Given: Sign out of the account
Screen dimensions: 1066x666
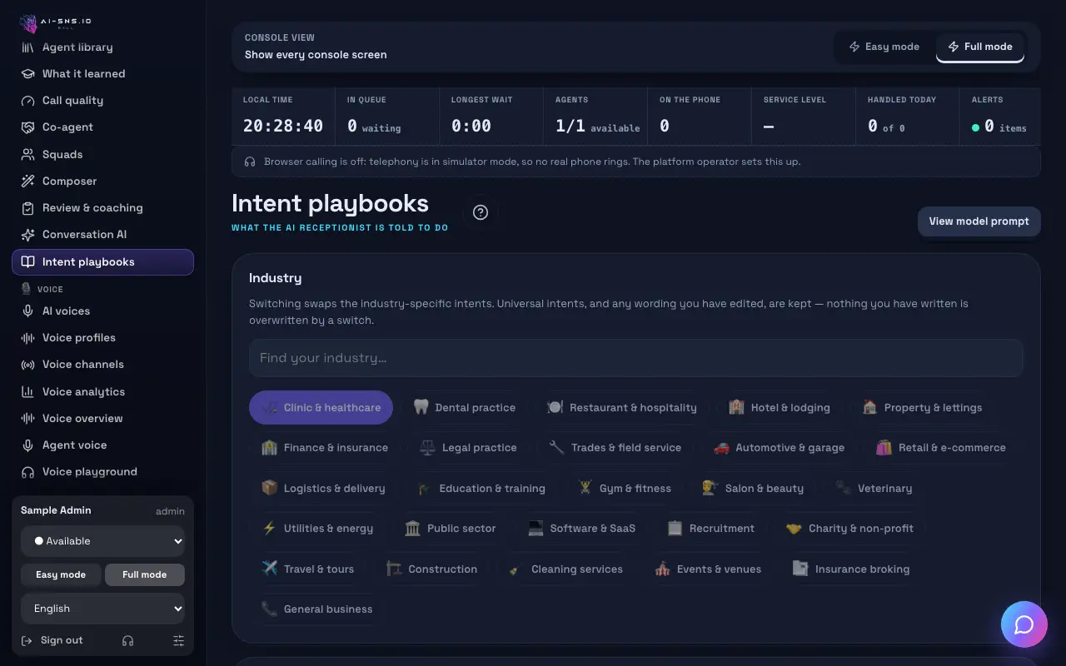Looking at the screenshot, I should 52,640.
